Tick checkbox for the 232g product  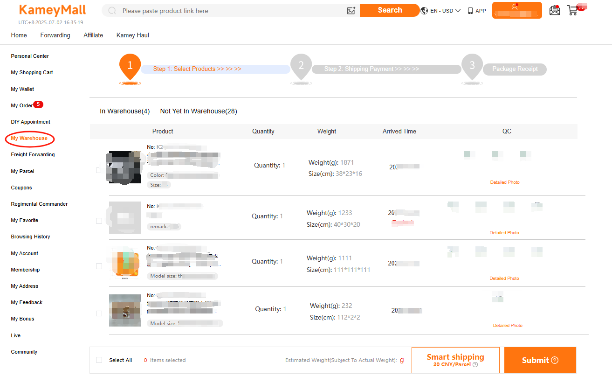point(99,313)
